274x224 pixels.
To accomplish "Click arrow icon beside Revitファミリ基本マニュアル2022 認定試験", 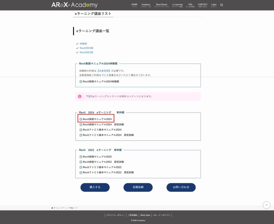I will [81, 172].
